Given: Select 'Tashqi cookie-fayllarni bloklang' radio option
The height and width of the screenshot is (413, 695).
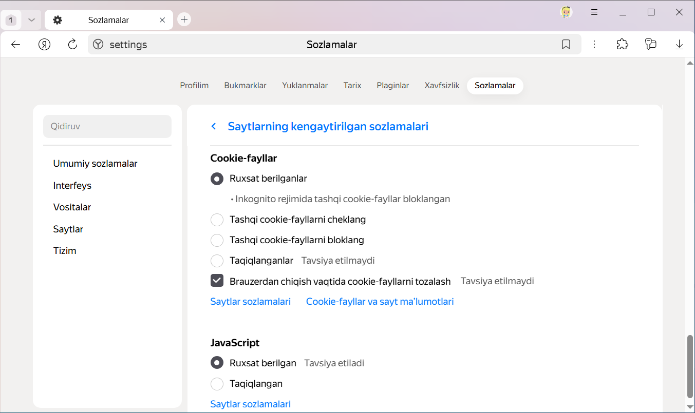Looking at the screenshot, I should point(217,240).
